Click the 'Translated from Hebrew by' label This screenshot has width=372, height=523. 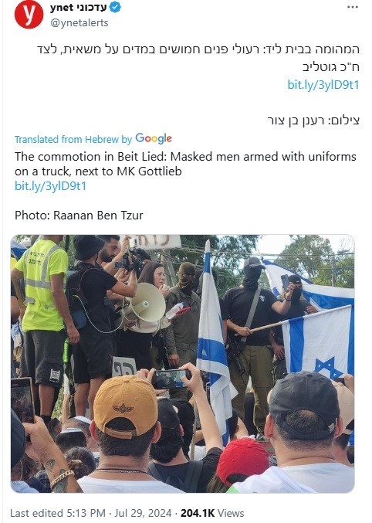point(73,139)
